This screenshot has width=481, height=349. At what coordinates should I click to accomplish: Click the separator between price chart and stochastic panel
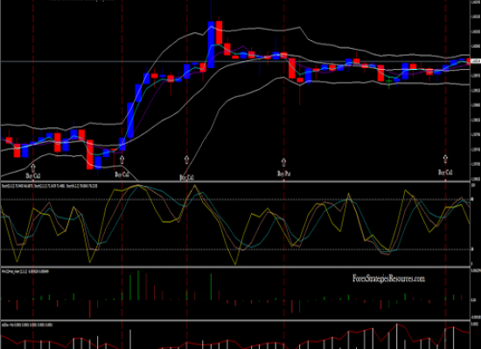(x=235, y=181)
